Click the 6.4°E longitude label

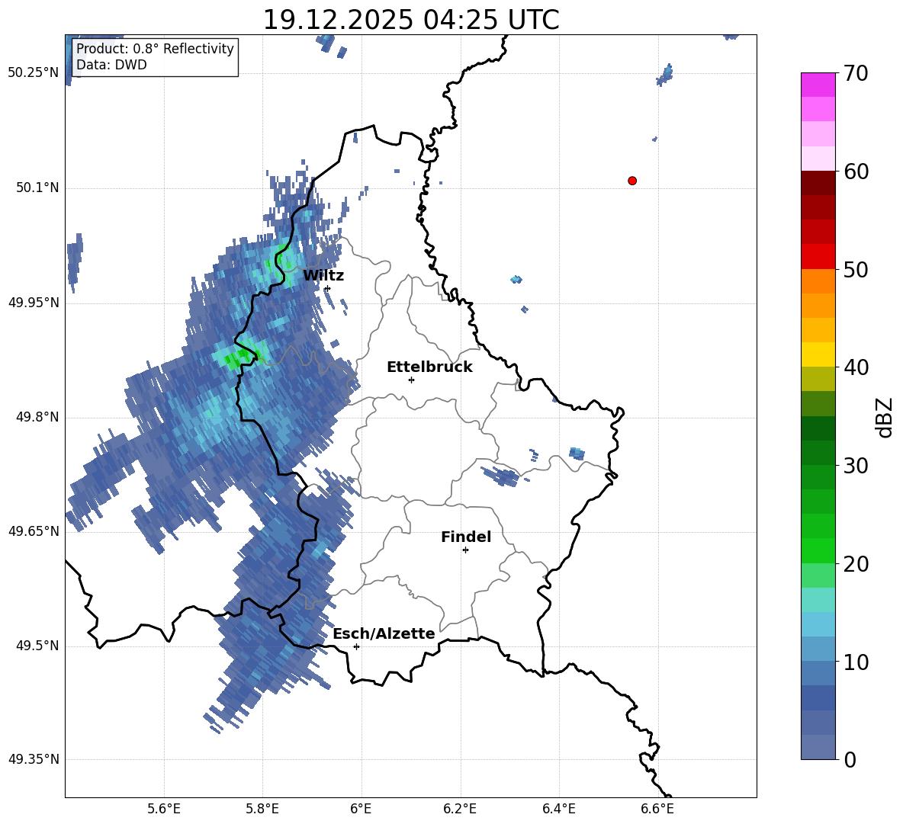click(559, 809)
